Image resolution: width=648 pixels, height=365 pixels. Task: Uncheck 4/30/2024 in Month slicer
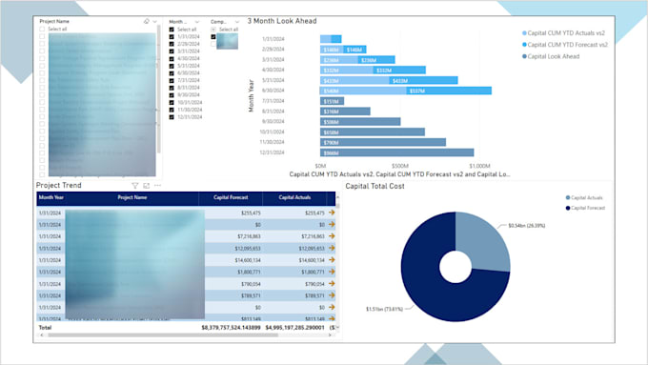[172, 59]
